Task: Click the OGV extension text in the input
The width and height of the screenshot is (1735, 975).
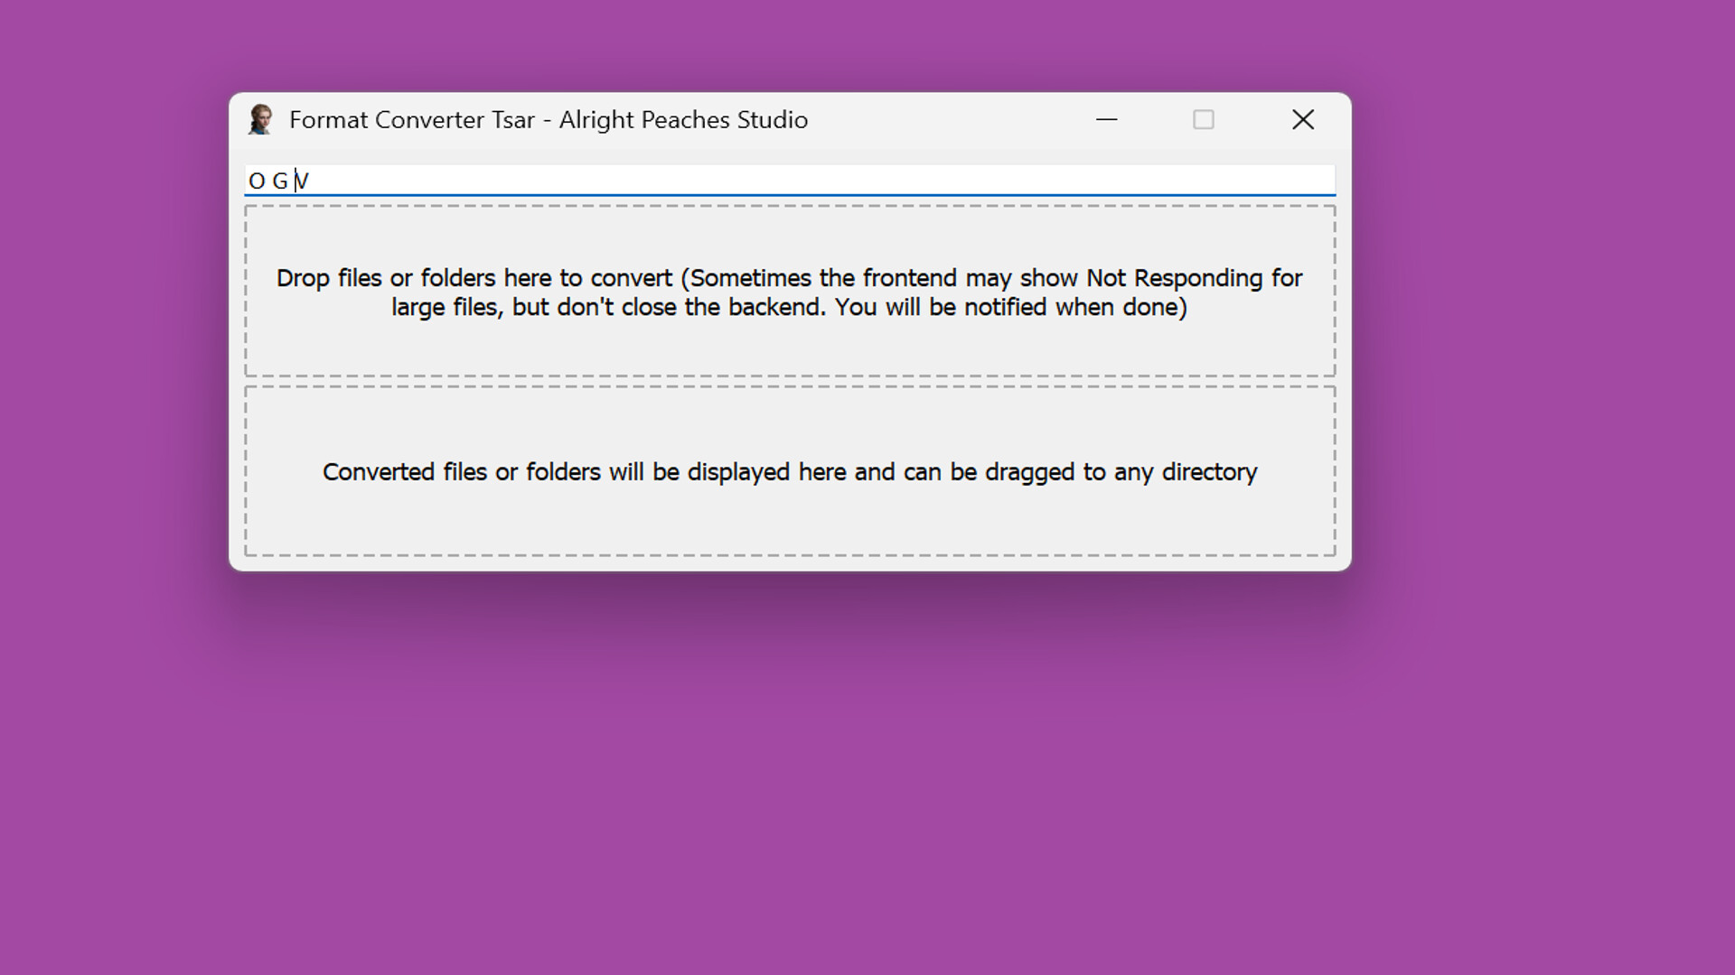Action: click(x=276, y=180)
